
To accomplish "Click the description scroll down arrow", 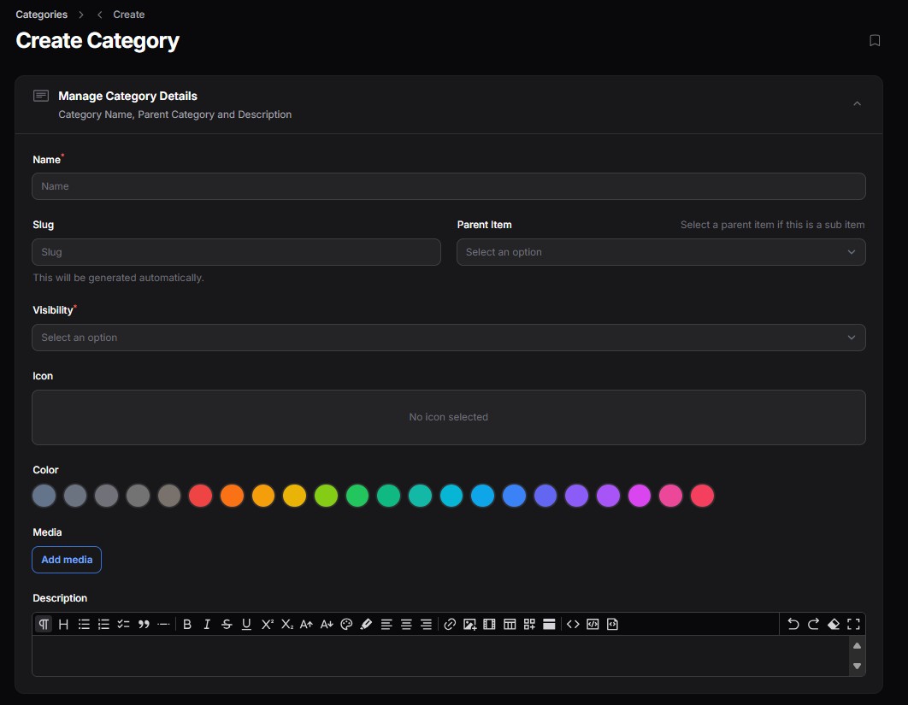I will pos(857,667).
